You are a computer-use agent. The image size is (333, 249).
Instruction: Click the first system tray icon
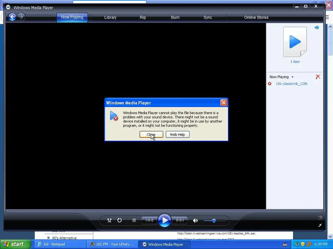click(x=297, y=244)
